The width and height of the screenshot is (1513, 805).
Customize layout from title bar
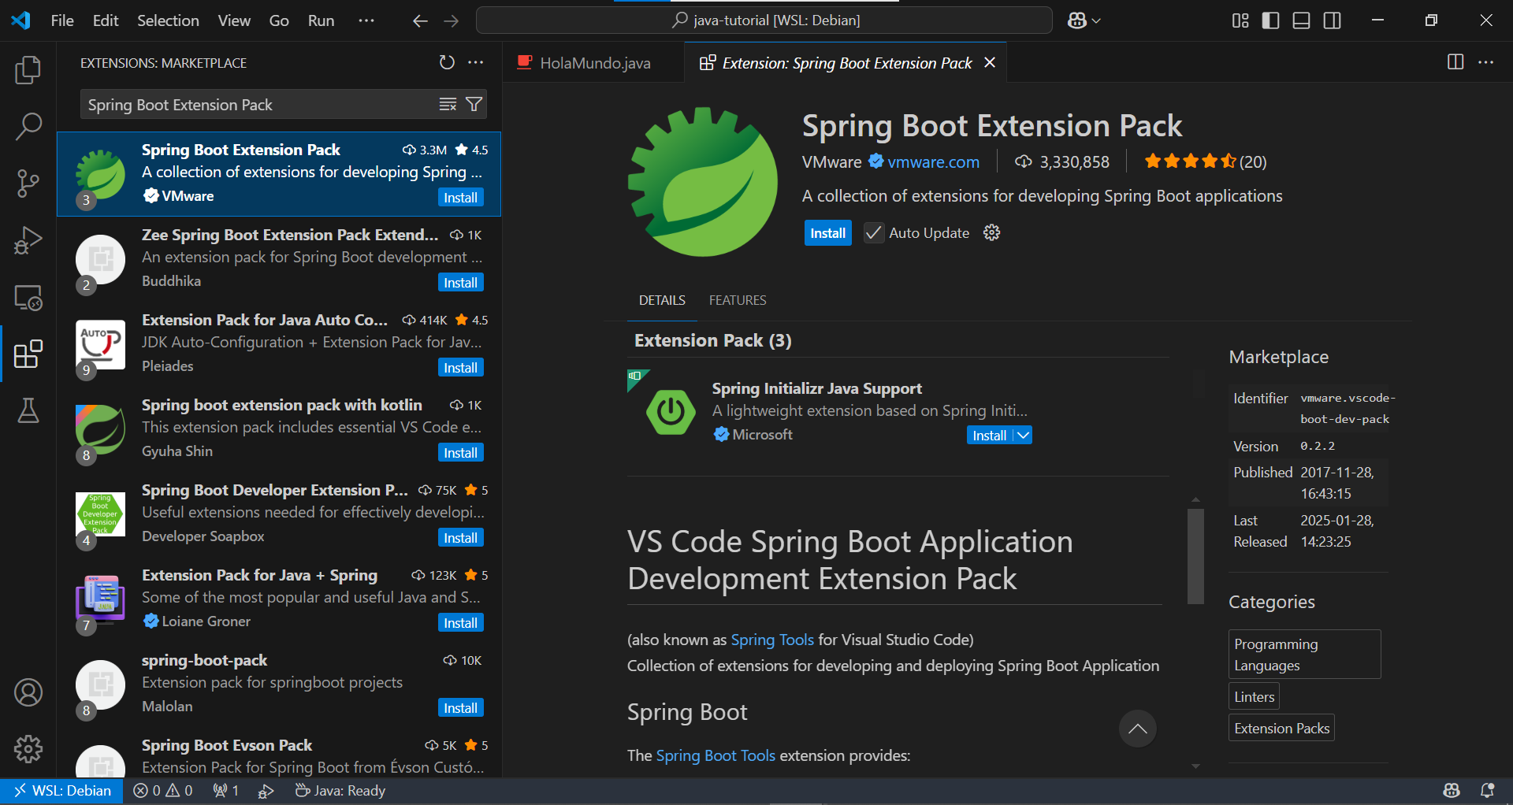tap(1240, 20)
